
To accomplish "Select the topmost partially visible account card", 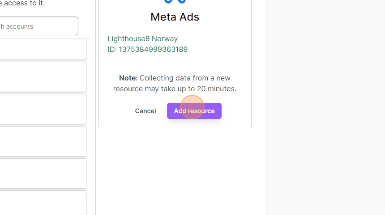I will [x=43, y=50].
